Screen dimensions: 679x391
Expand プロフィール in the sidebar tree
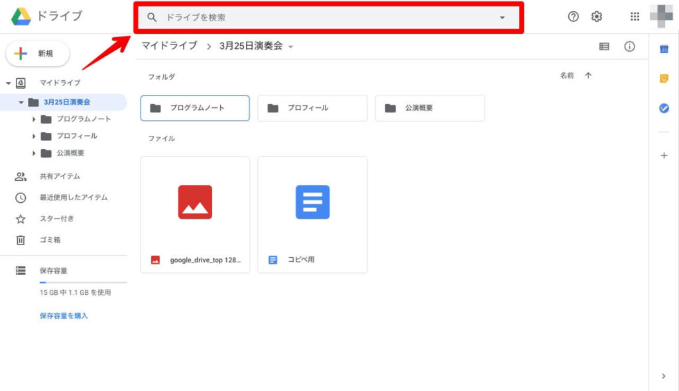[34, 136]
